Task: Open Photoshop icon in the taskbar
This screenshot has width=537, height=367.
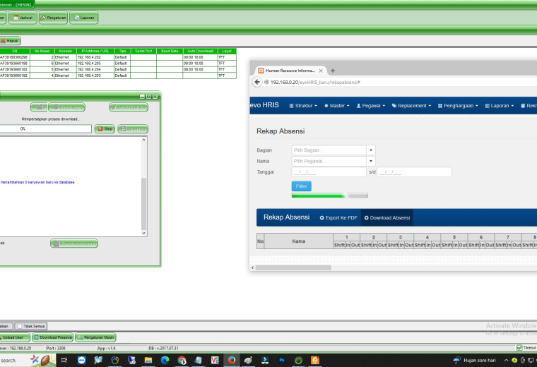Action: (281, 360)
